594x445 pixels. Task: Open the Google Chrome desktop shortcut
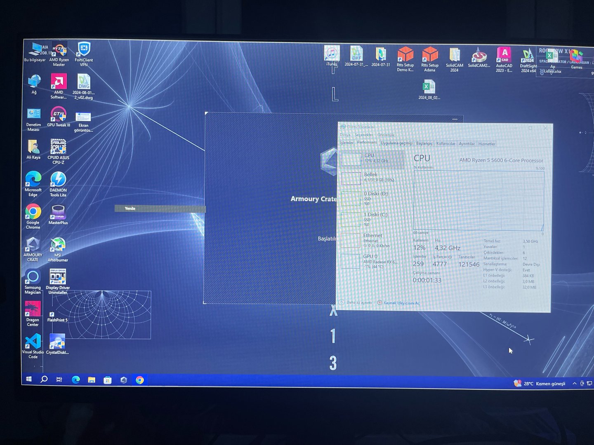pos(33,217)
